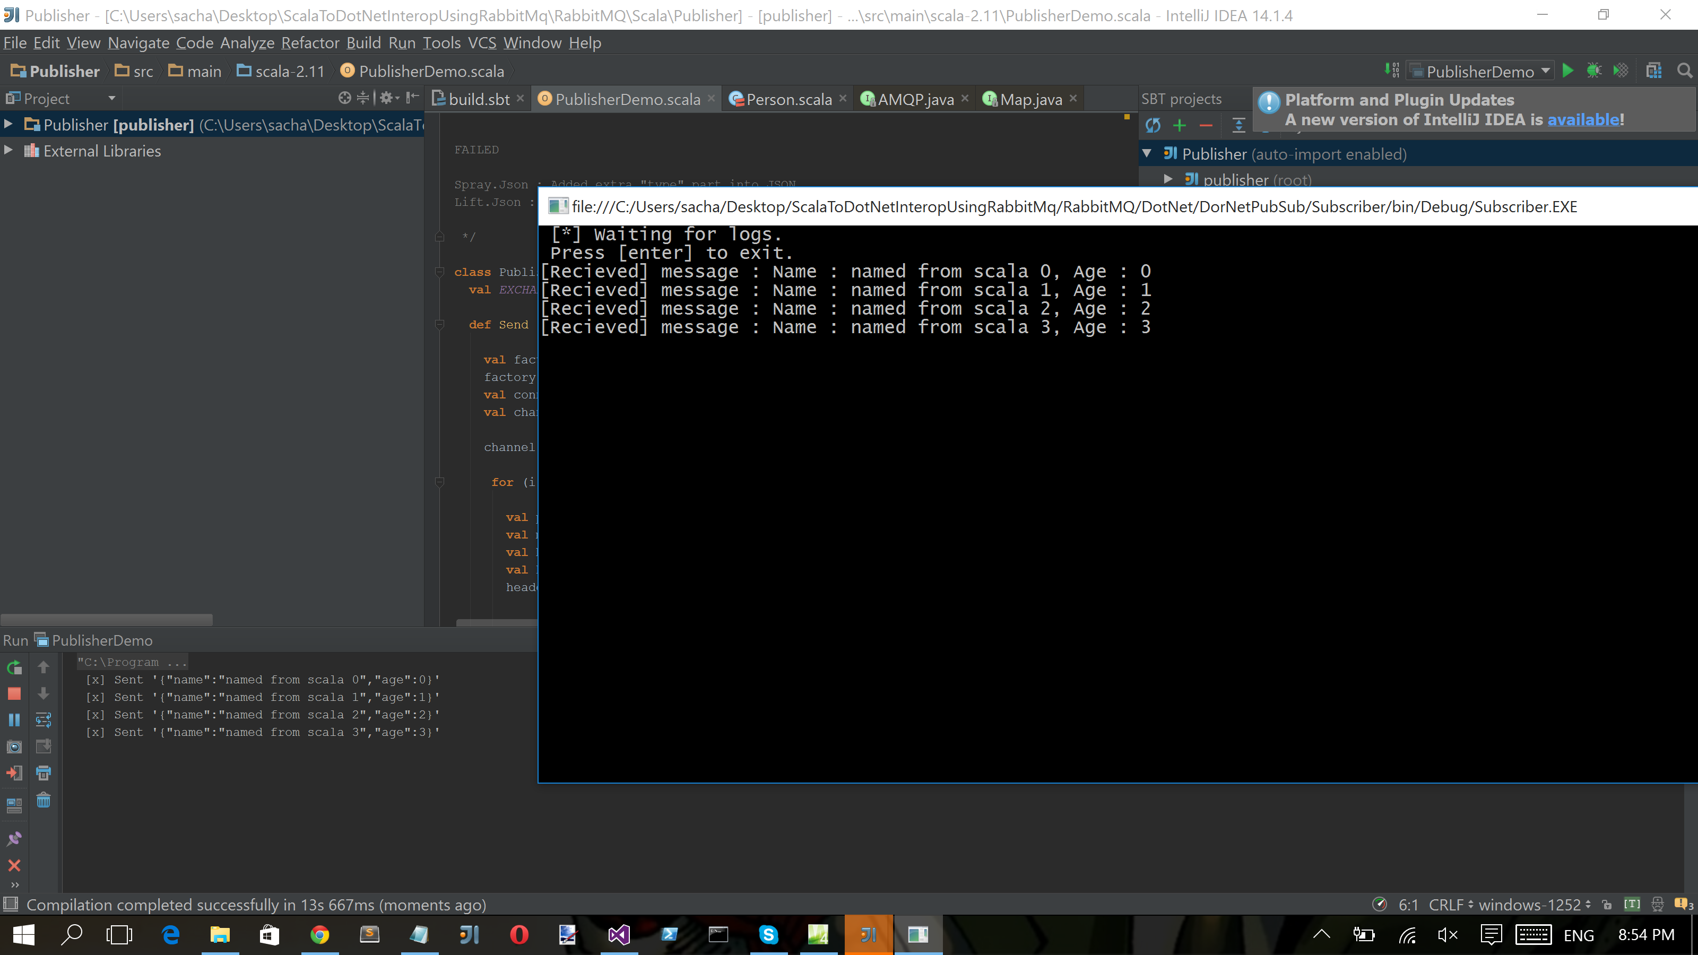Open Project Structure dialog icon

click(1654, 71)
